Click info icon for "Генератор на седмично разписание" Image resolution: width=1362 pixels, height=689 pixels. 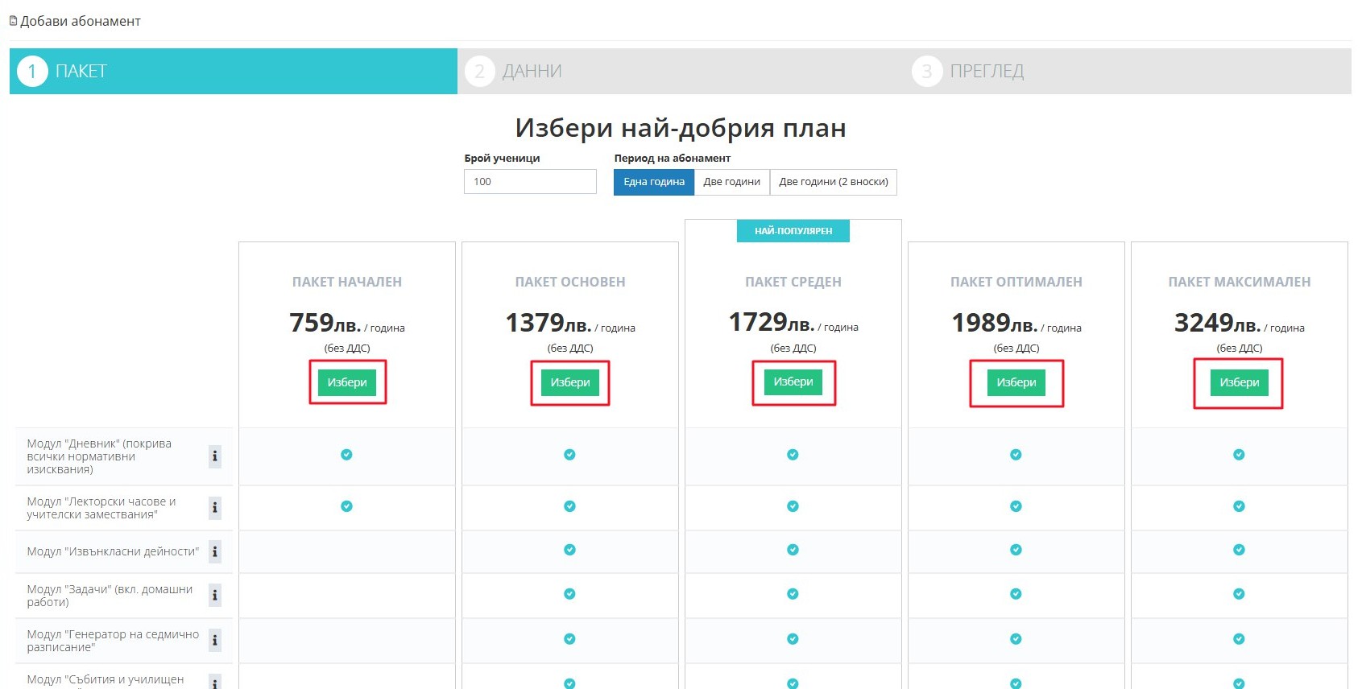point(214,641)
